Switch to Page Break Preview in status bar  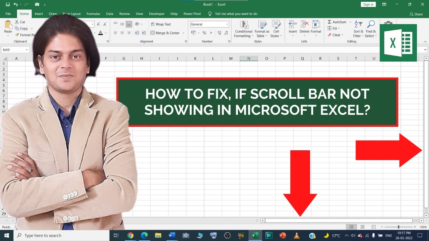click(373, 227)
